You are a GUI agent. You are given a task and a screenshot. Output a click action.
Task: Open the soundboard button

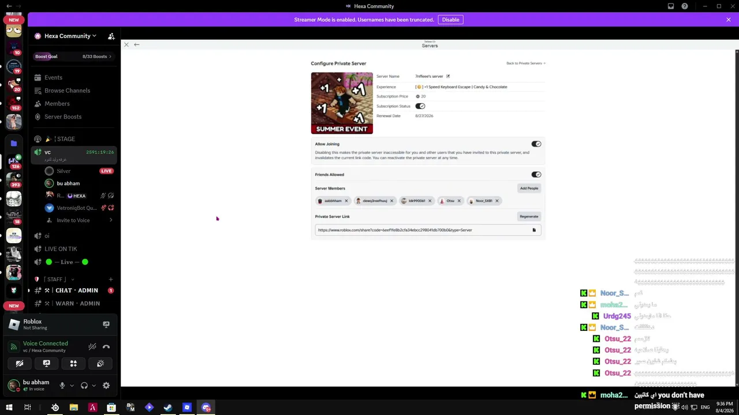pos(100,364)
